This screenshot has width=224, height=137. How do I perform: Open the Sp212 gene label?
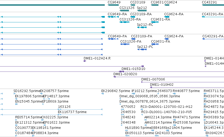(142, 8)
